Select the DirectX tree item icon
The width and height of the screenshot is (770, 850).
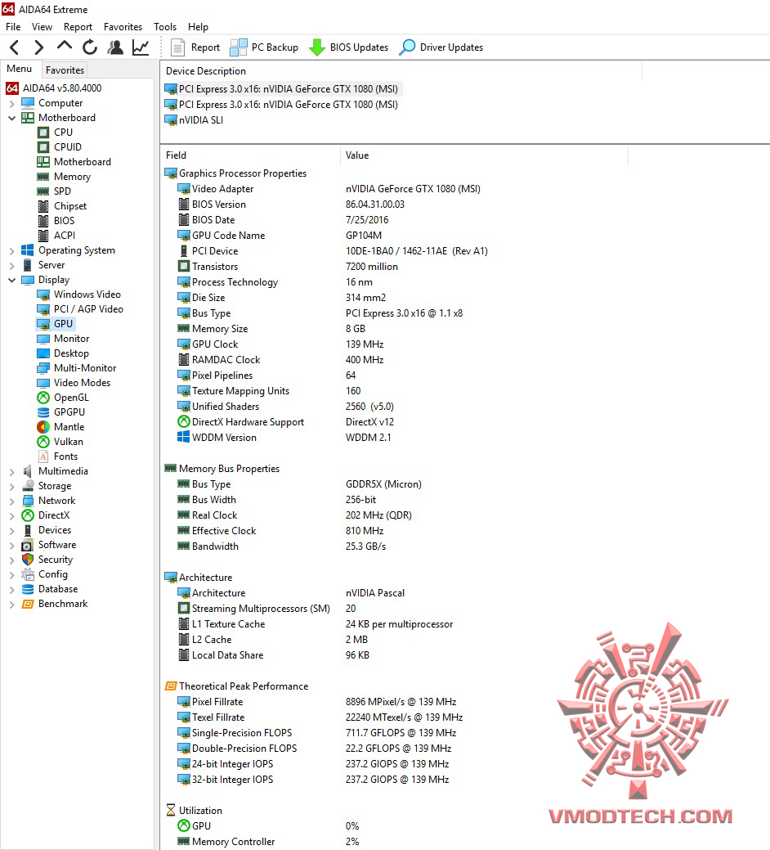pyautogui.click(x=28, y=515)
